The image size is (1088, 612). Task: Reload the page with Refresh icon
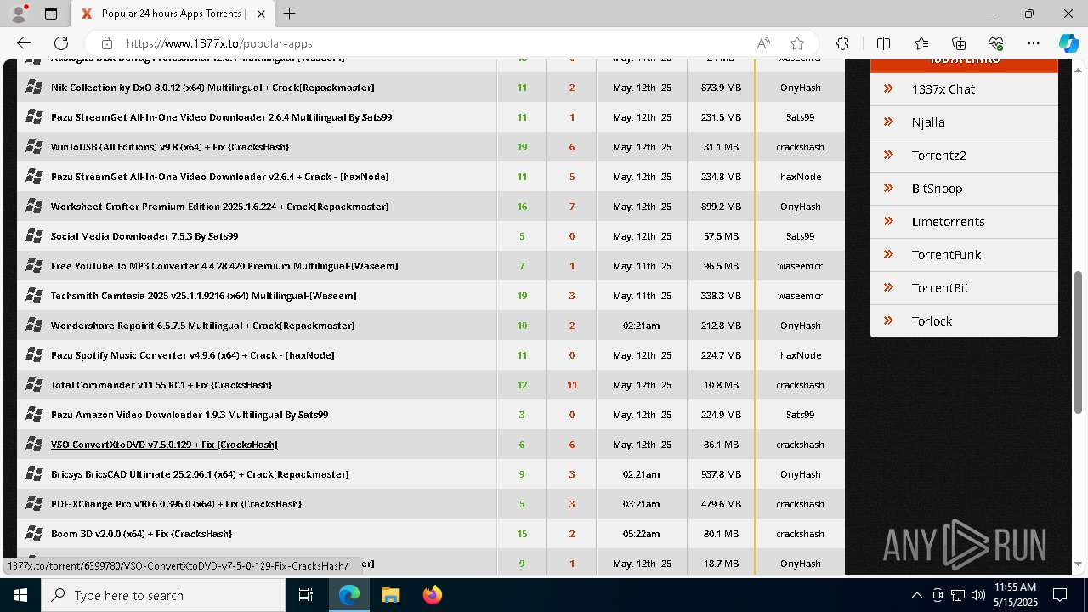pos(61,43)
